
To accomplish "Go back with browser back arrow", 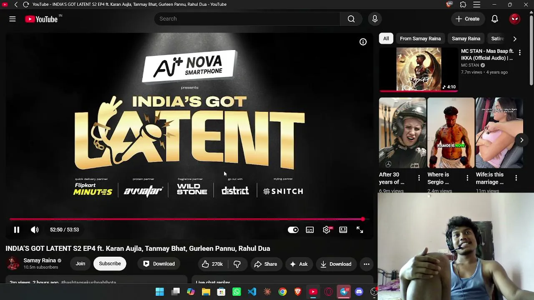I will point(16,4).
